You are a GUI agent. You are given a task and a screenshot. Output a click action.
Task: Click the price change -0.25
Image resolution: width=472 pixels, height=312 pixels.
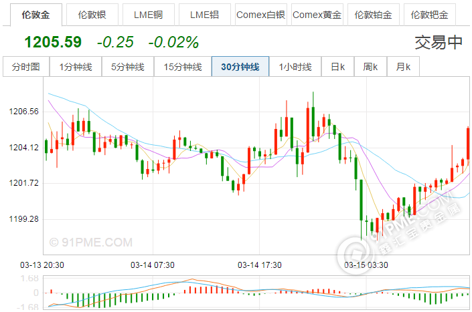coord(115,42)
